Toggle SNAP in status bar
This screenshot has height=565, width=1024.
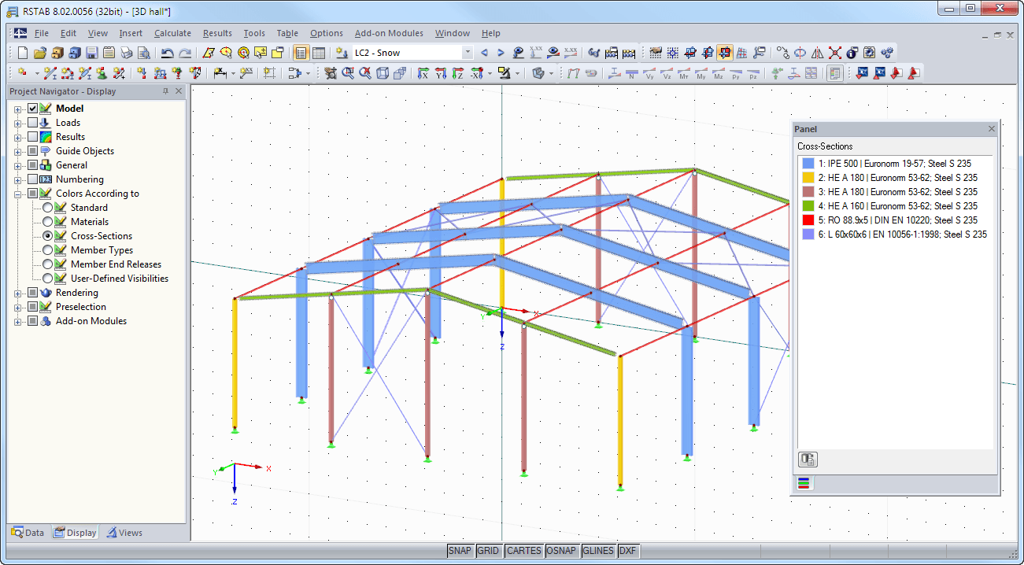pos(460,551)
